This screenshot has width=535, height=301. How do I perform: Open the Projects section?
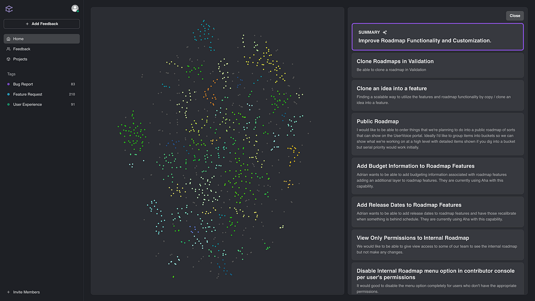click(x=42, y=59)
